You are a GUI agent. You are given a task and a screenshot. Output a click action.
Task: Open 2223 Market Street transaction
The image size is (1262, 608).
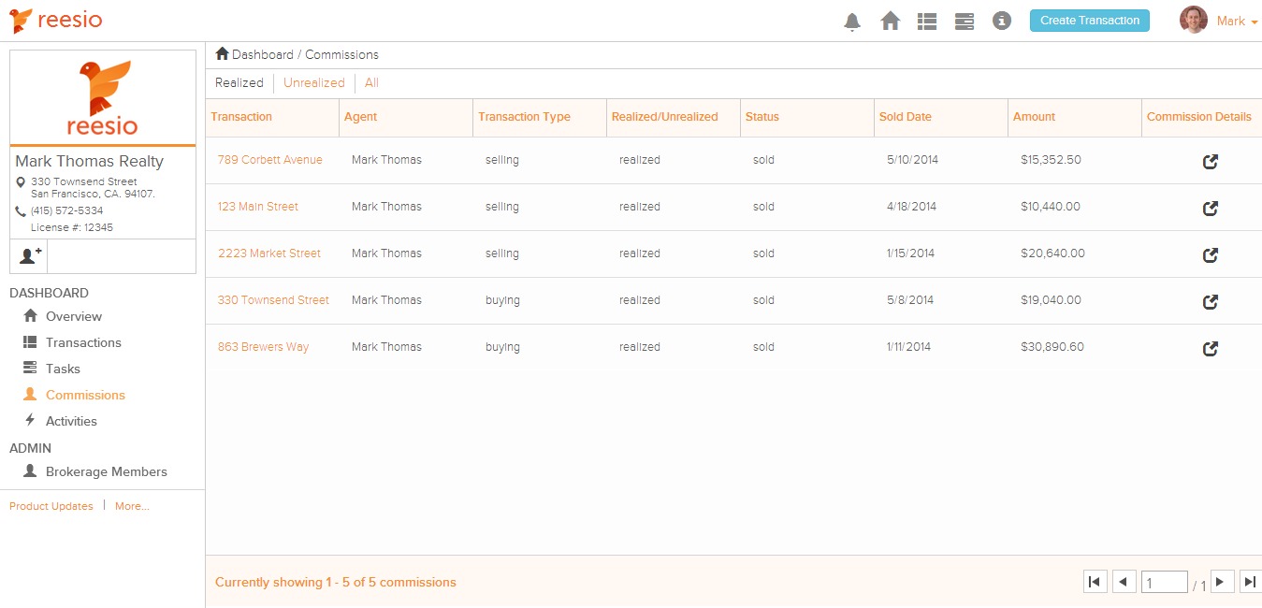(x=269, y=253)
